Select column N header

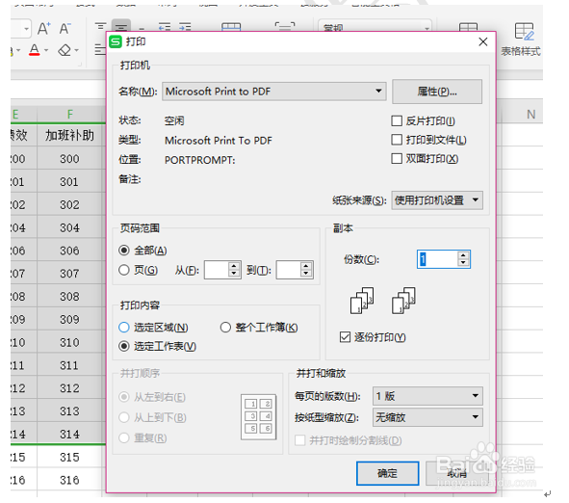pos(530,115)
